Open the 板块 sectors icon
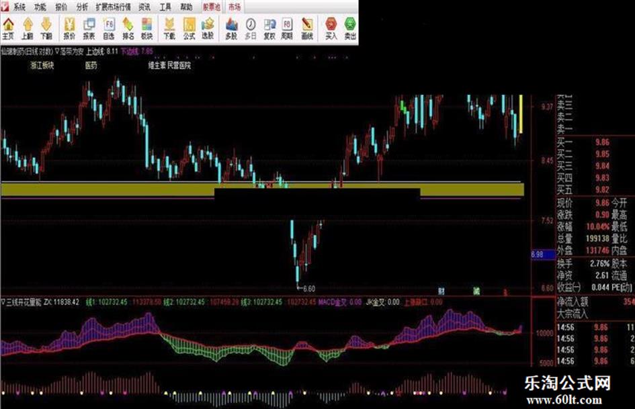Screen dimensions: 635x409 click(146, 28)
